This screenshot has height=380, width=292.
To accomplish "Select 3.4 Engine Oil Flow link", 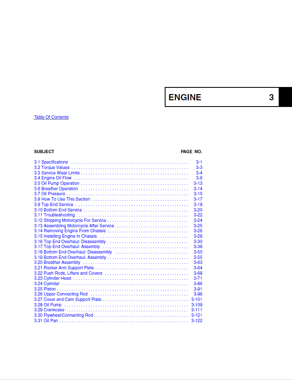I will coord(53,178).
